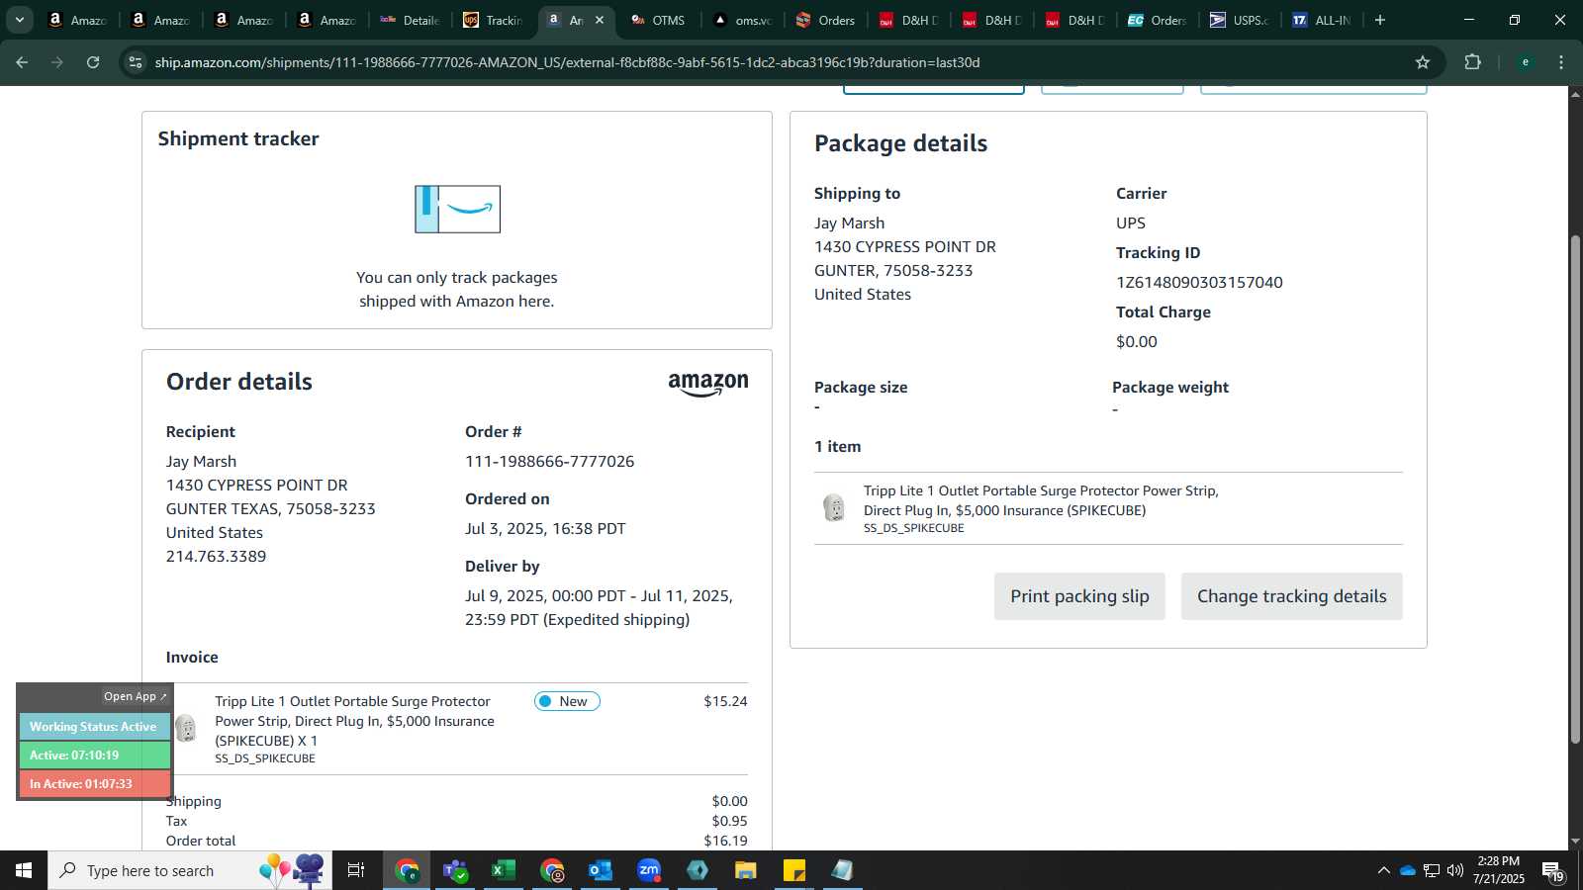1583x890 pixels.
Task: Click the scrollbar up arrow
Action: (x=1575, y=94)
